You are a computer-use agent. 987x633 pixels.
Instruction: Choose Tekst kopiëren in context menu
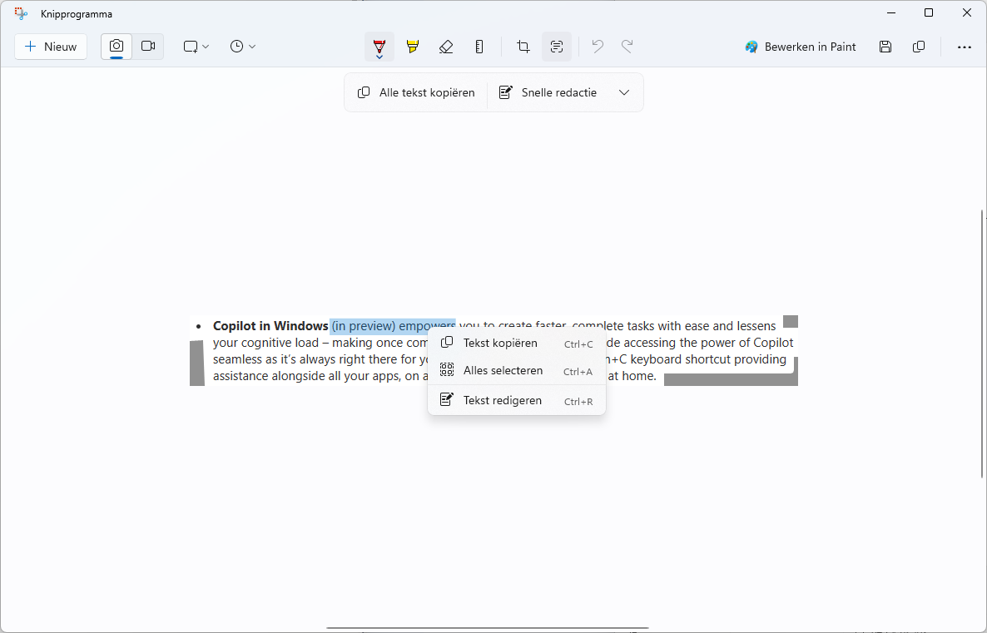coord(517,343)
